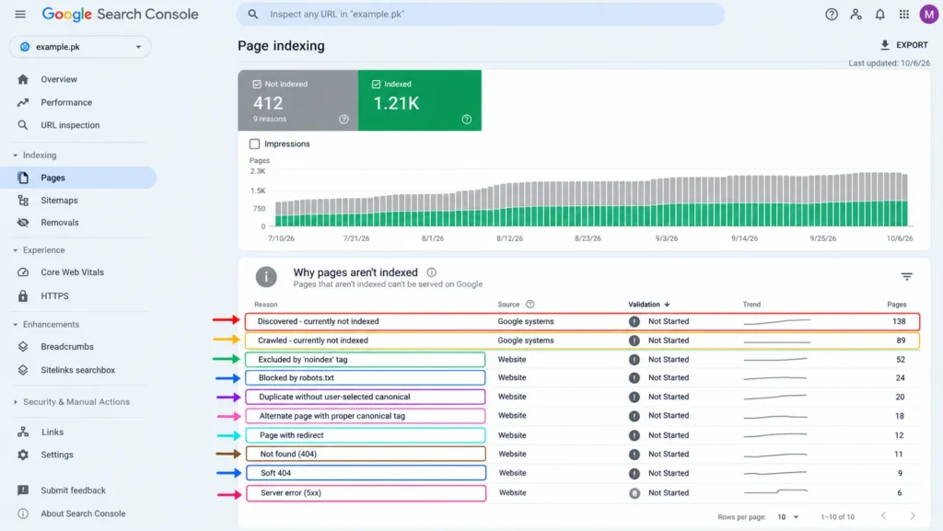Click the HTTPS lock icon

(x=23, y=295)
